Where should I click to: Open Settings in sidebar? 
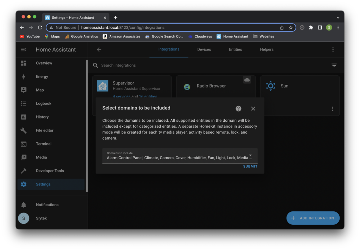(x=51, y=184)
